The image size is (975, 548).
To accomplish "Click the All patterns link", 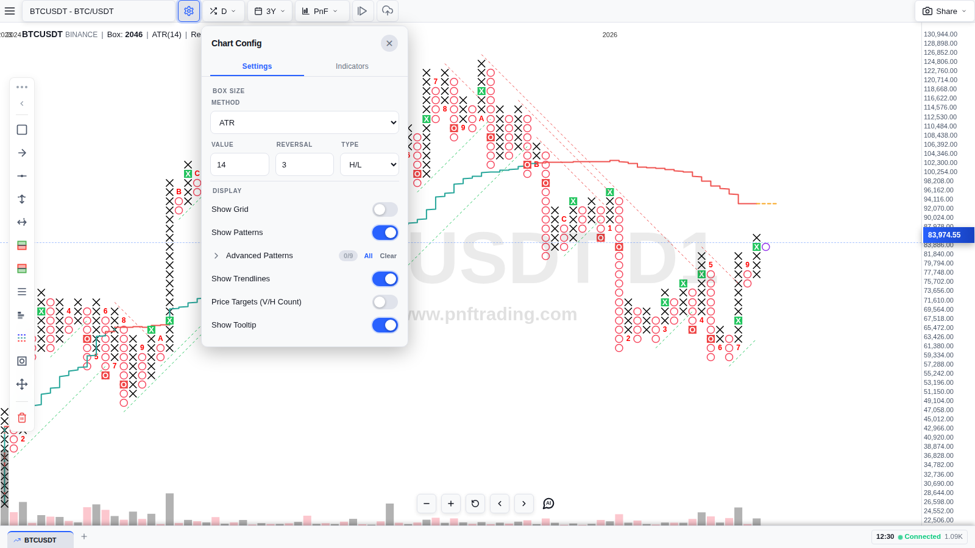I will [x=369, y=256].
